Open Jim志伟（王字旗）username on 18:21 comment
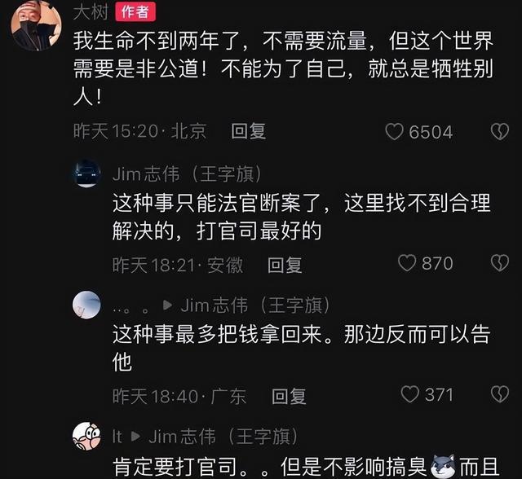522x479 pixels. [x=188, y=174]
